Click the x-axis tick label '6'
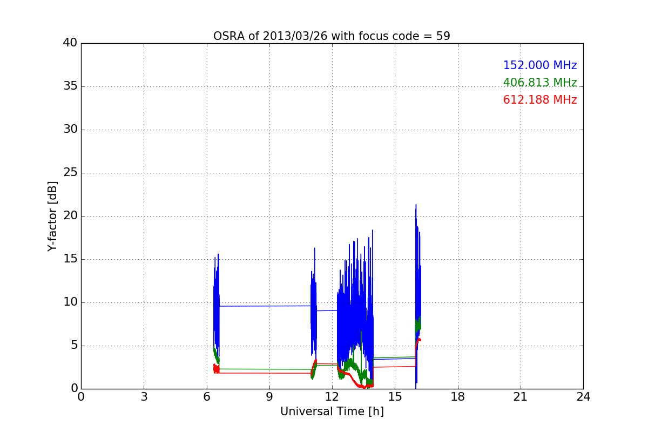The height and width of the screenshot is (432, 648). coord(206,397)
